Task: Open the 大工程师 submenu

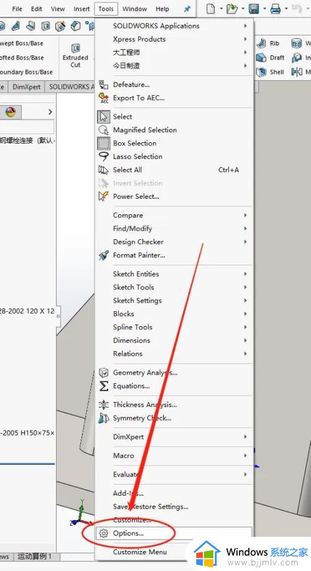Action: pos(174,52)
